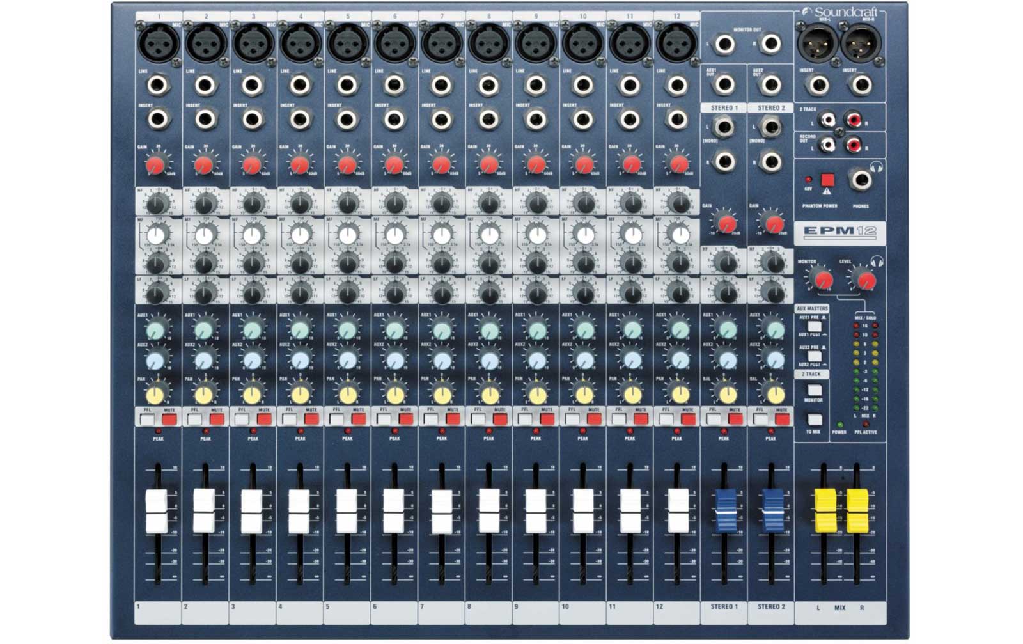Grab the channel 1 white fader
Viewport: 1023px width, 644px height.
pos(157,512)
